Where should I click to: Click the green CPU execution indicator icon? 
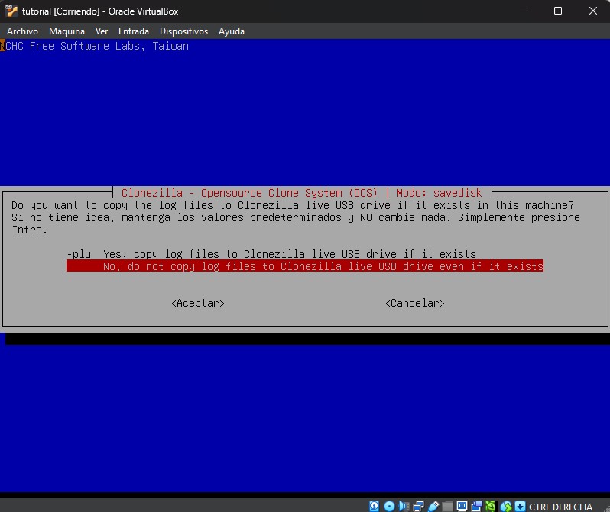point(491,506)
